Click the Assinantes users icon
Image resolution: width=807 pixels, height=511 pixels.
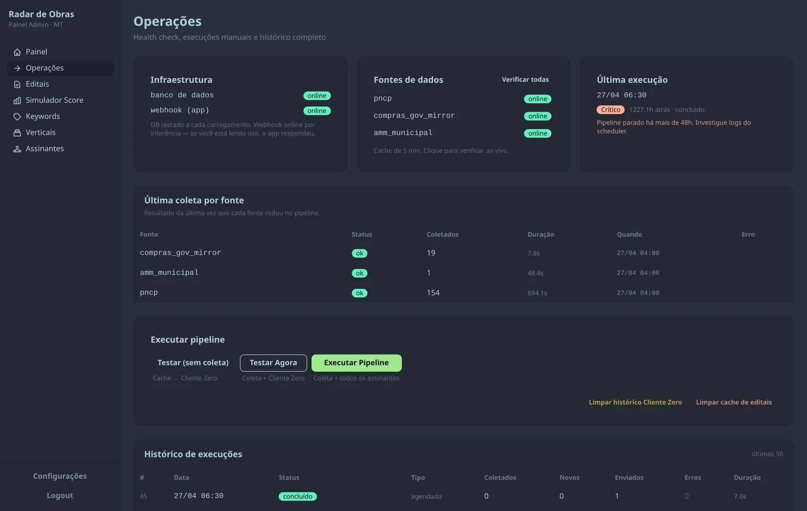tap(17, 149)
